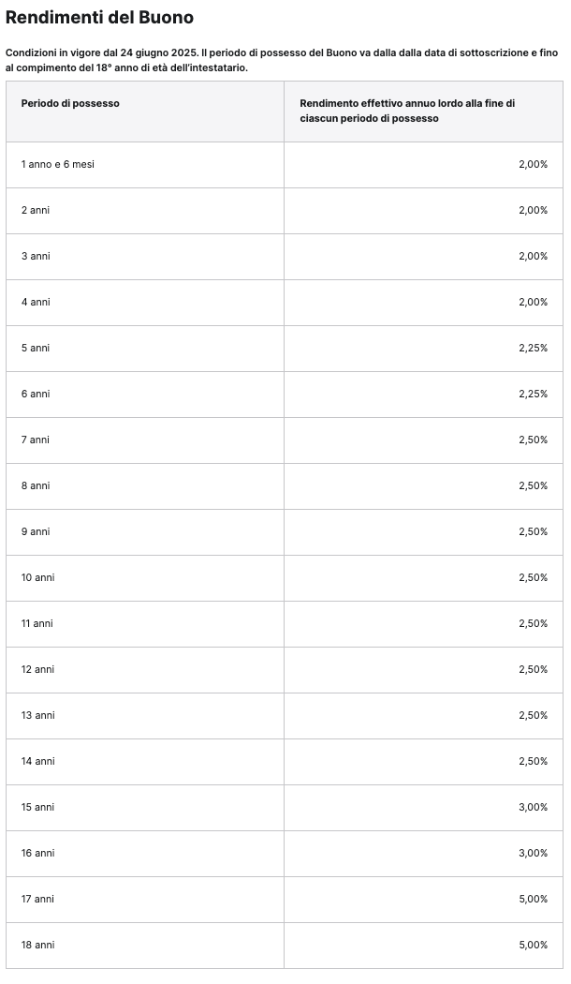571x984 pixels.
Task: Select the '1 anno e 6 mesi' row
Action: 58,164
